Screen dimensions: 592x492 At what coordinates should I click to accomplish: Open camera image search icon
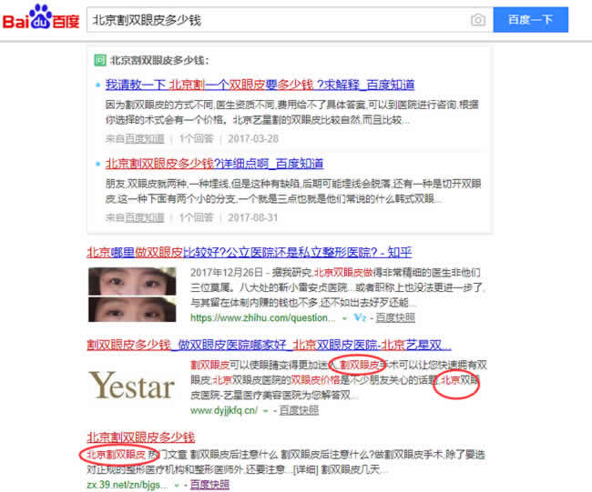tap(478, 20)
